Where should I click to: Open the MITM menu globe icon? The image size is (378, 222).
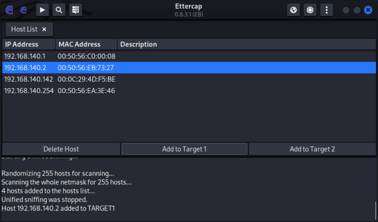pos(293,10)
